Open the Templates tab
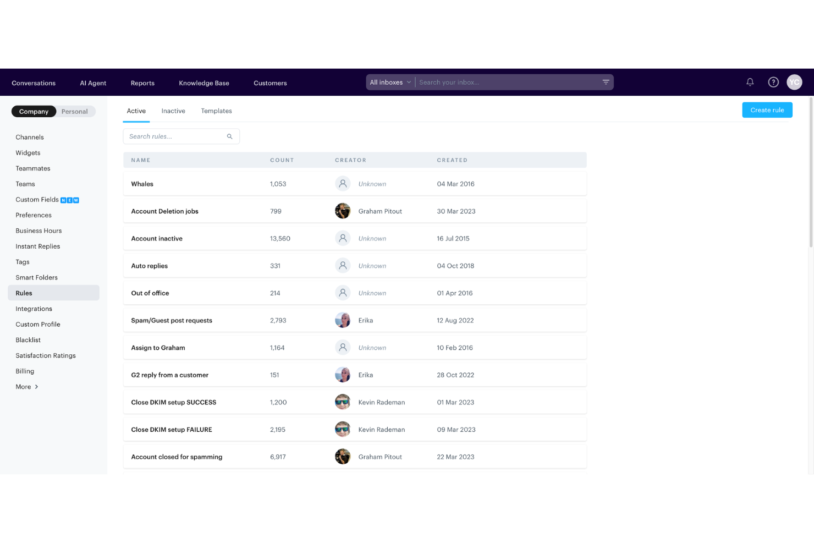Screen dimensions: 814x543 pyautogui.click(x=216, y=111)
